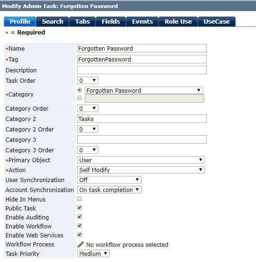Open the Tabs tab
The height and width of the screenshot is (262, 256).
pyautogui.click(x=82, y=22)
